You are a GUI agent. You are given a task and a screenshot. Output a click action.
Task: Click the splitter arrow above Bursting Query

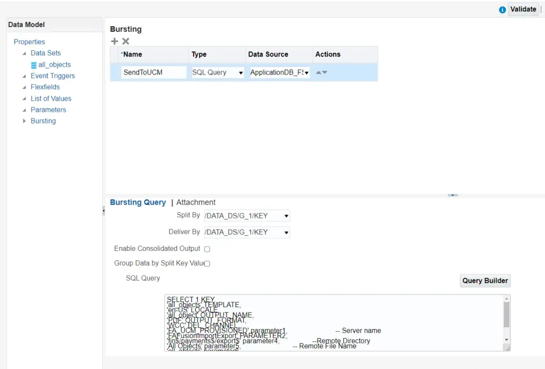453,195
